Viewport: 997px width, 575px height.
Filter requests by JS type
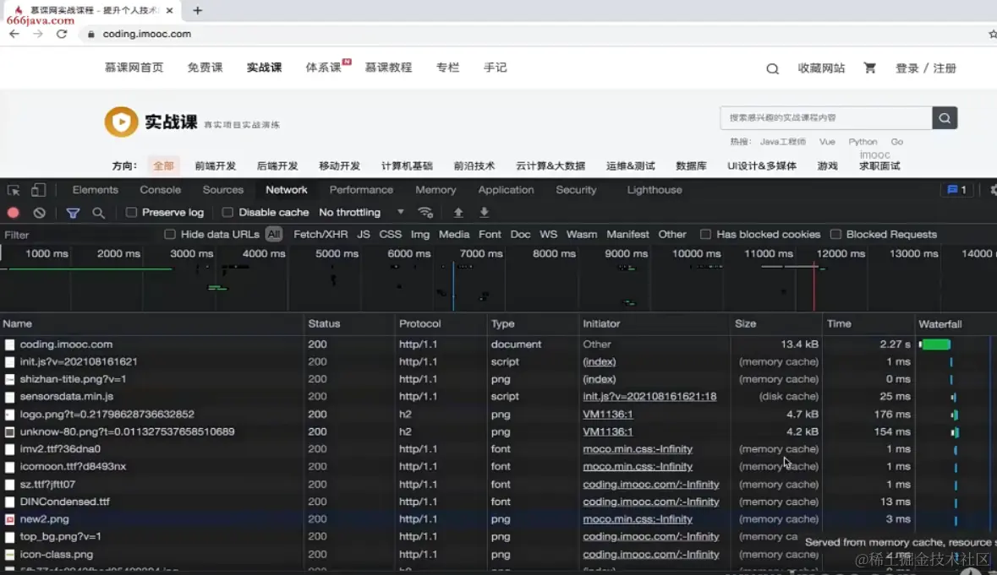(x=363, y=234)
